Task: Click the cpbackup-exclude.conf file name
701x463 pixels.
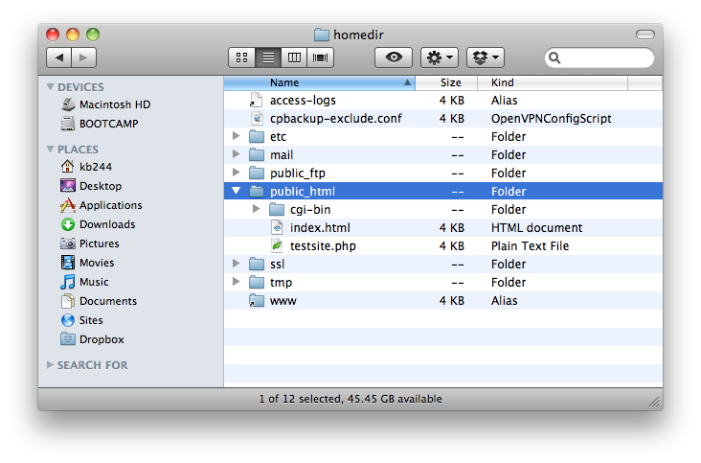Action: coord(336,119)
